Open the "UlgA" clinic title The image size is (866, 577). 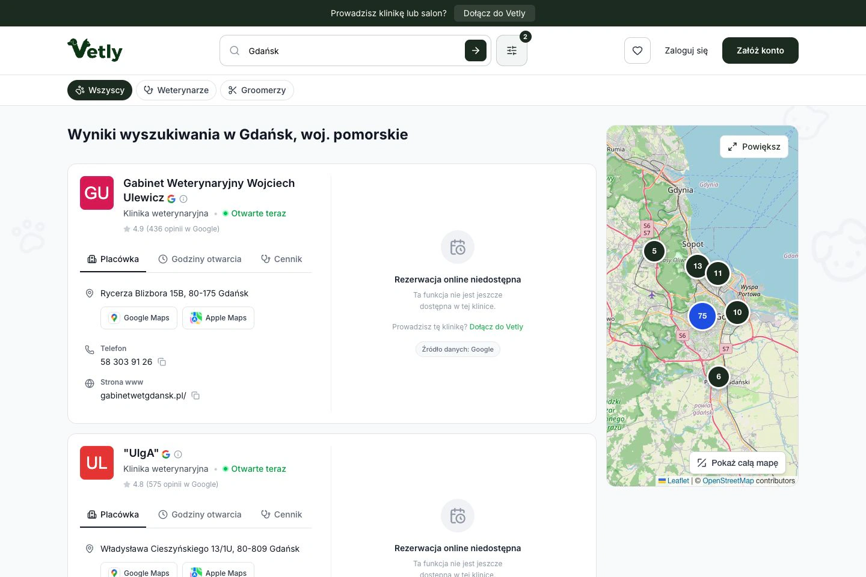[141, 453]
